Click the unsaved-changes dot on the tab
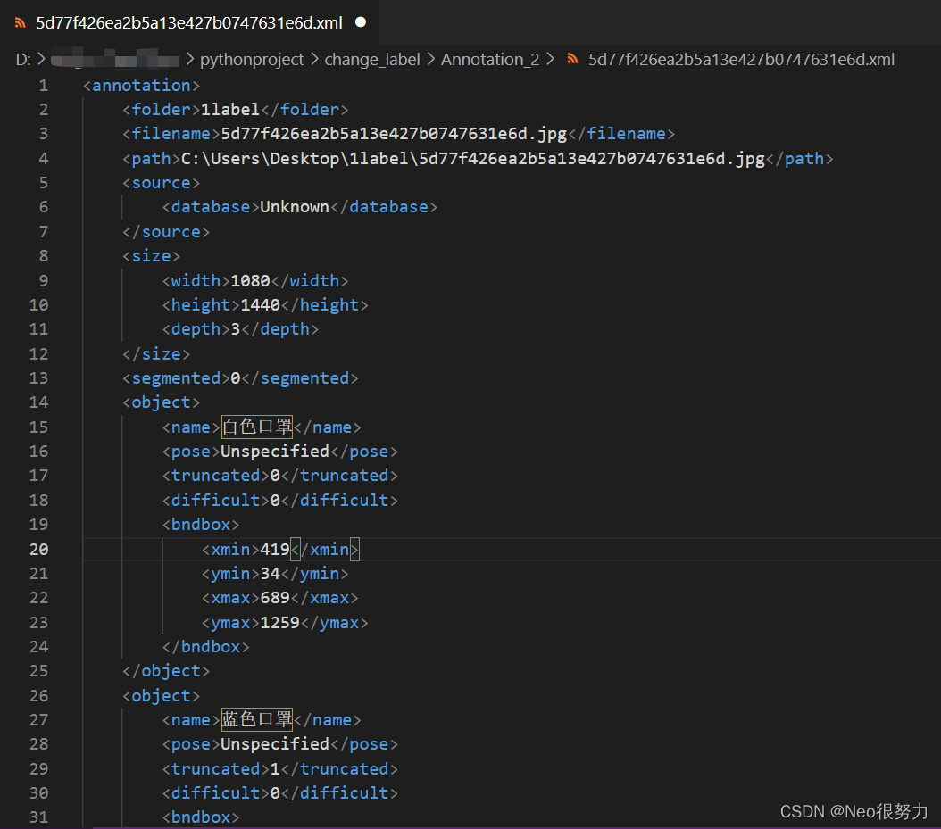 coord(361,22)
